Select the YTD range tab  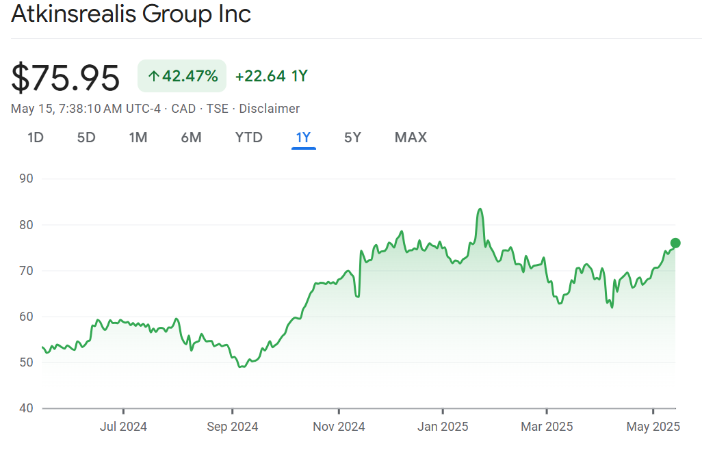tap(249, 137)
